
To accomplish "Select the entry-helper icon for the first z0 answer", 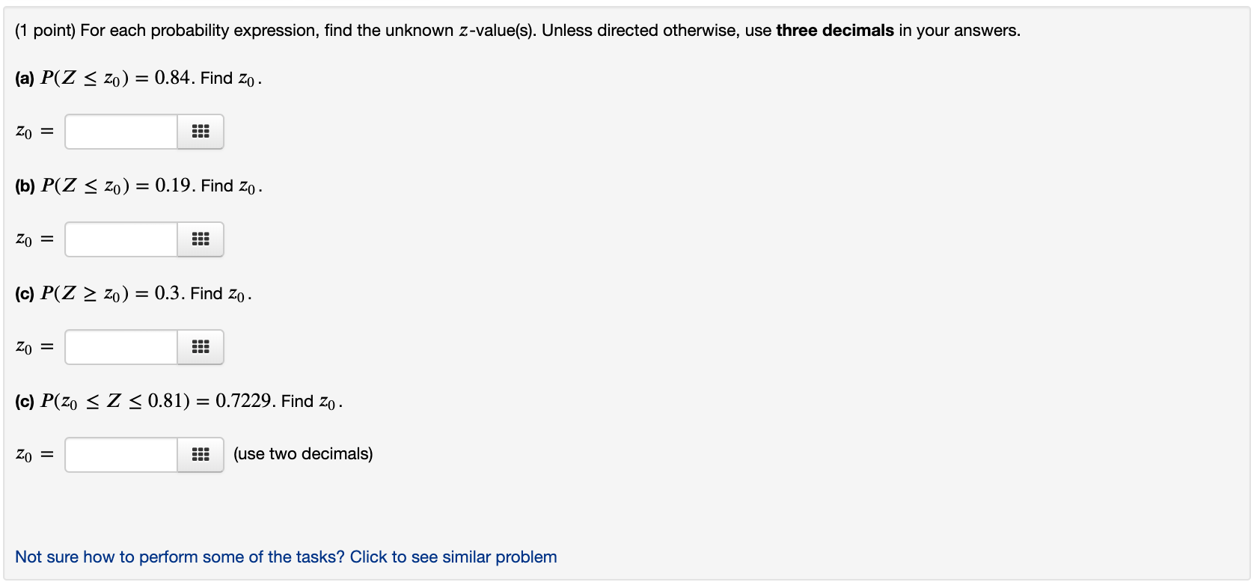I will 200,131.
